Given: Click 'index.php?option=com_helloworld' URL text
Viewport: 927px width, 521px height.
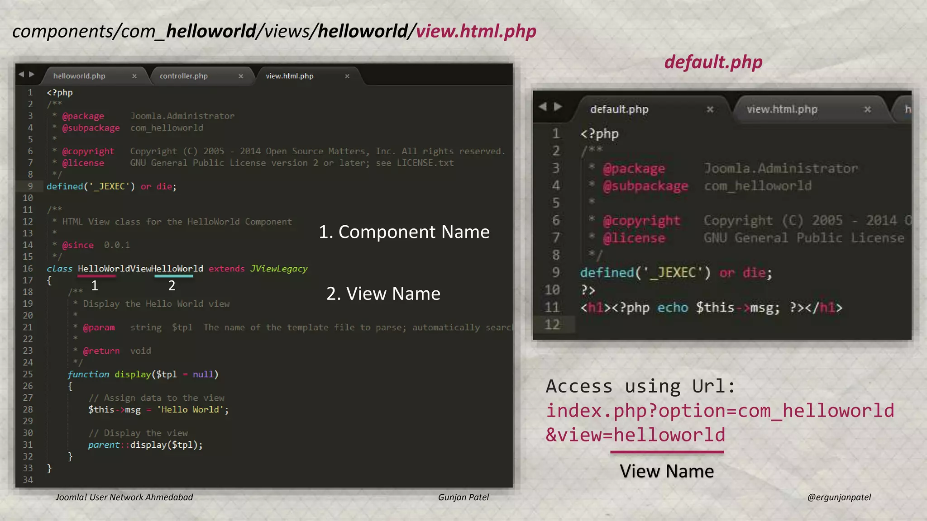Looking at the screenshot, I should 720,411.
